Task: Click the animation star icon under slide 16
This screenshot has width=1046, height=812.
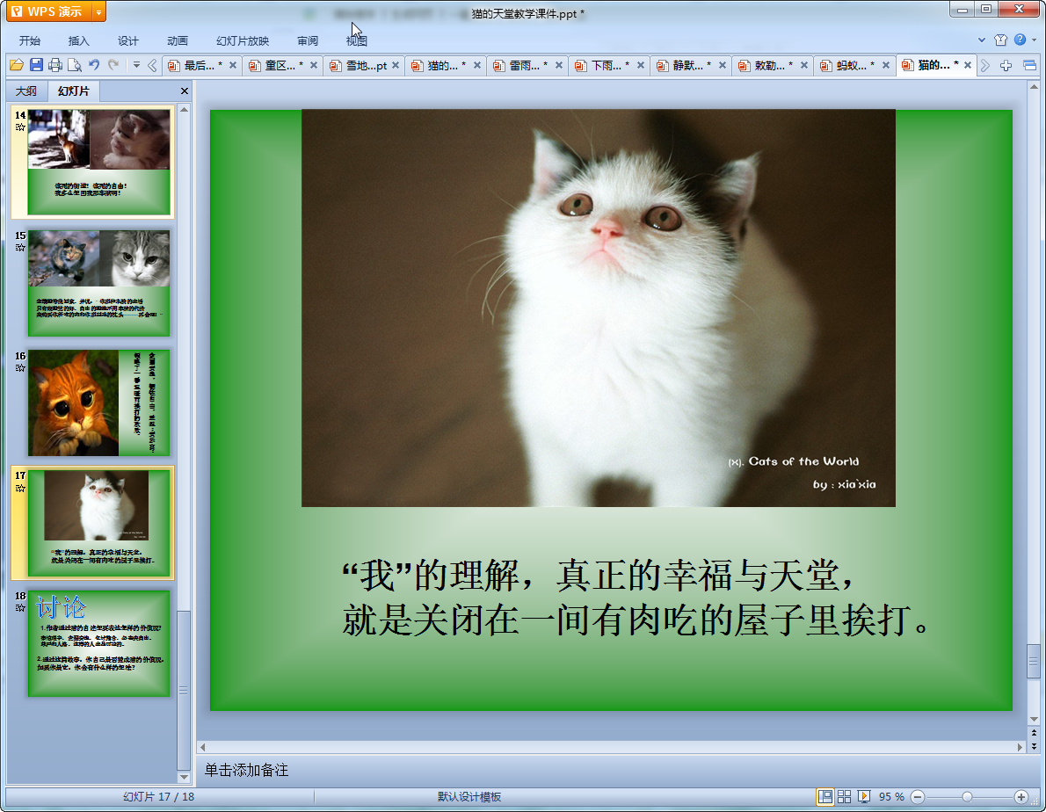Action: coord(20,368)
